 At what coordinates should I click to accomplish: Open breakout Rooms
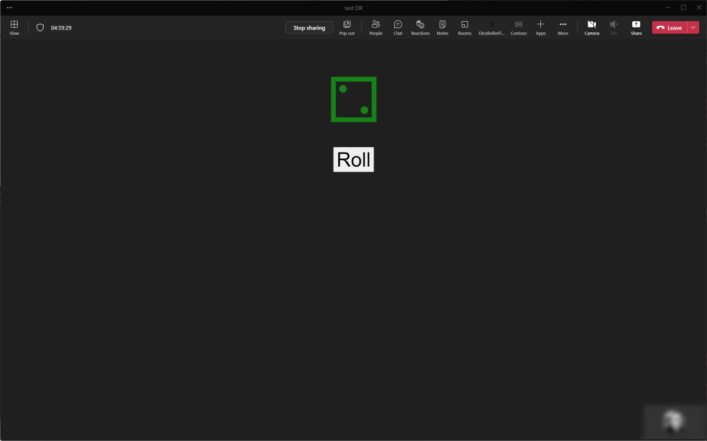[x=465, y=28]
